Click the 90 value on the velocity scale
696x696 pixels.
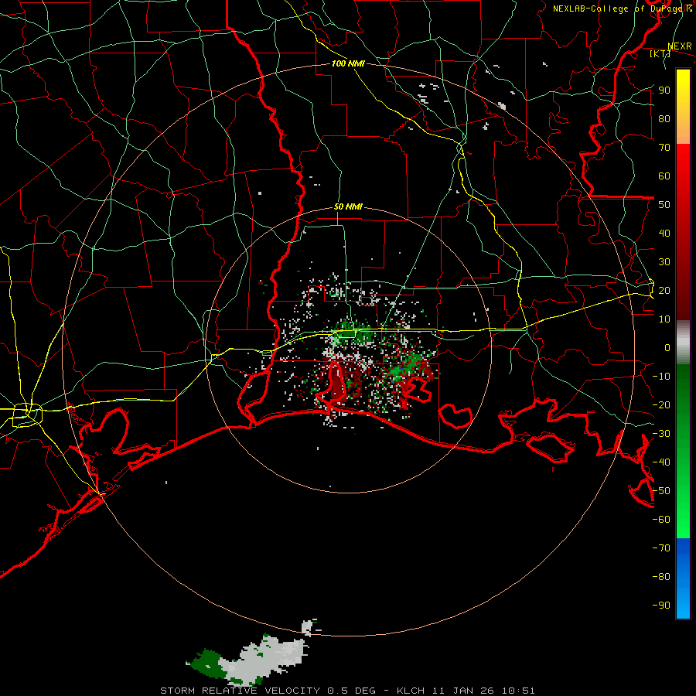pos(664,90)
